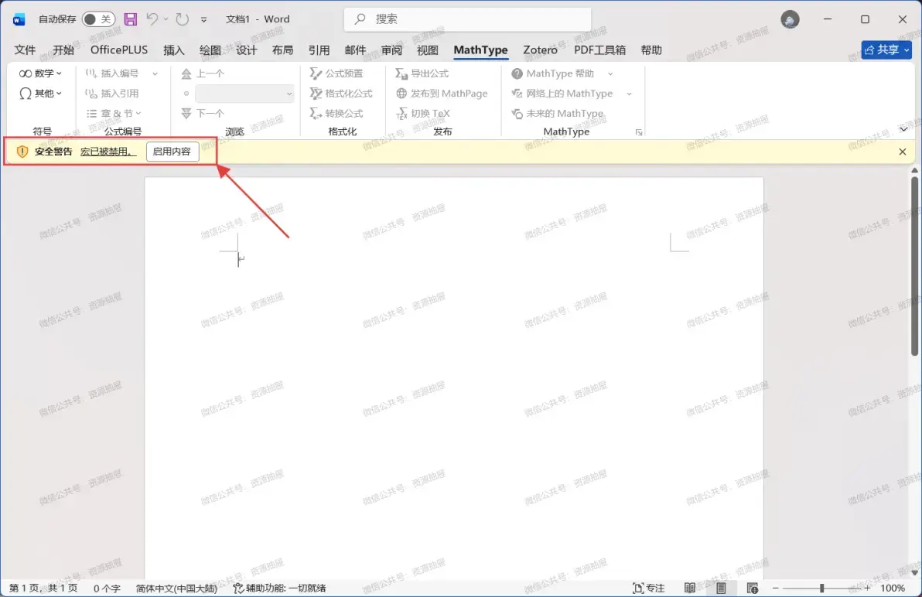922x597 pixels.
Task: Click the page count 第 1 页 status
Action: 43,588
